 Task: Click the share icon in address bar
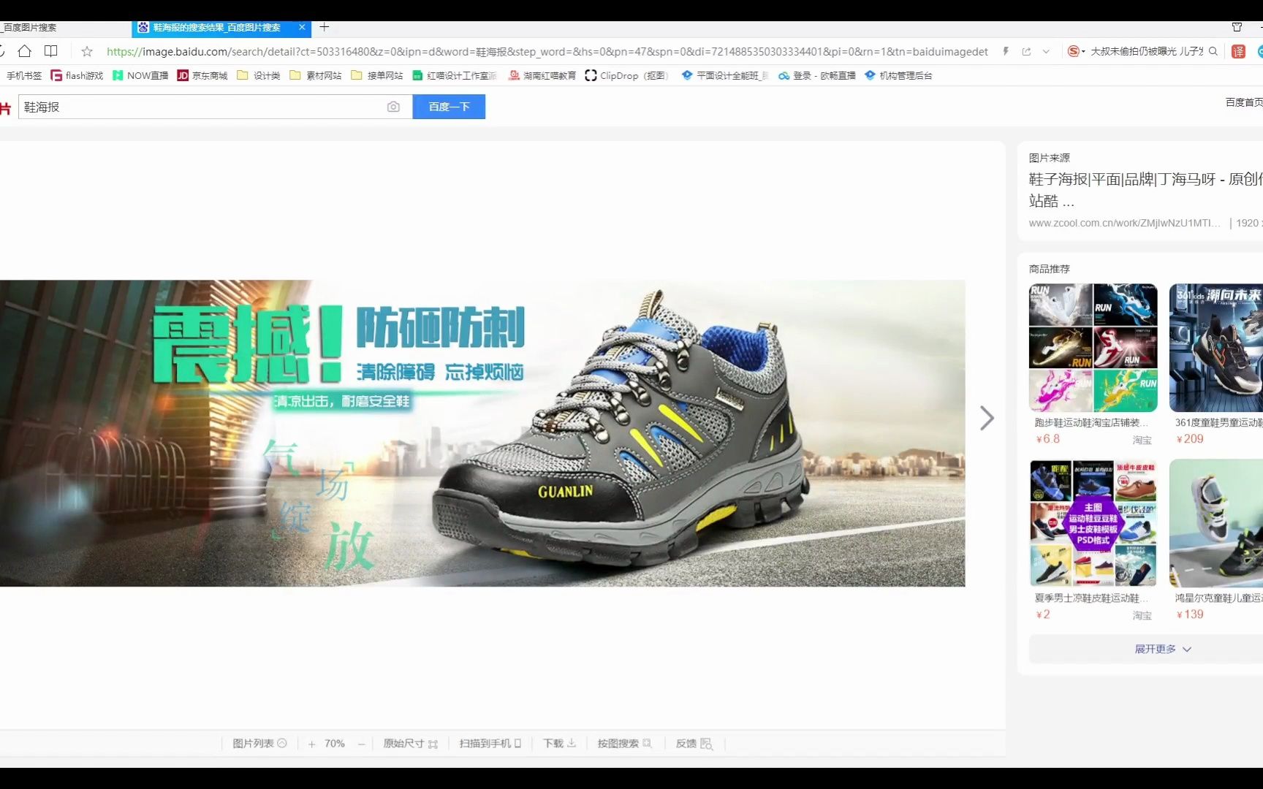1026,51
